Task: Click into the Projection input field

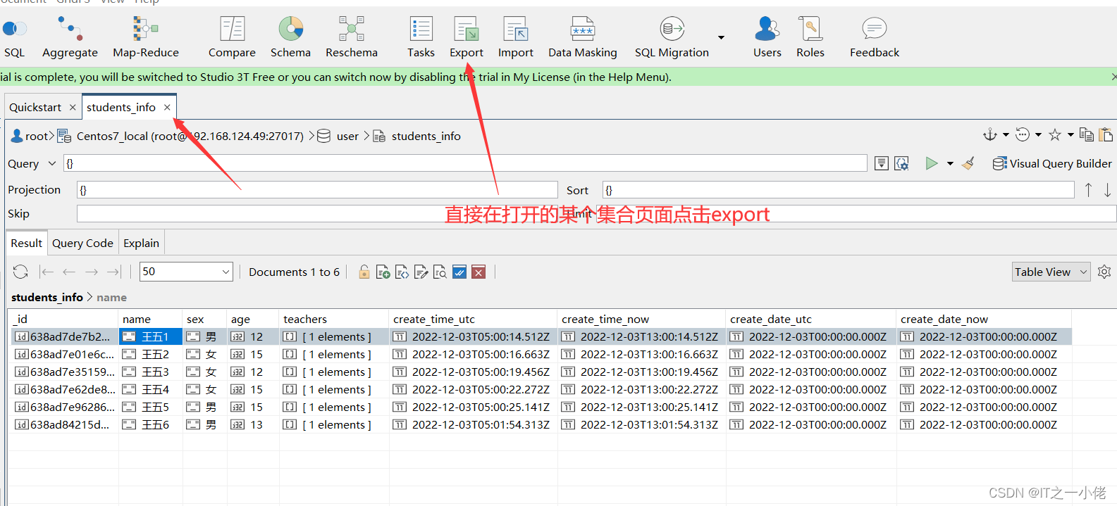Action: coord(317,190)
